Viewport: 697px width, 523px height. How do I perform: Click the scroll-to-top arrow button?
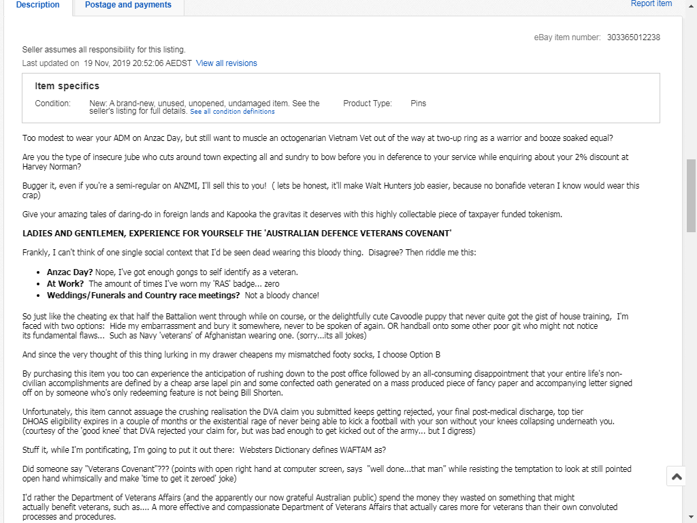click(x=676, y=477)
